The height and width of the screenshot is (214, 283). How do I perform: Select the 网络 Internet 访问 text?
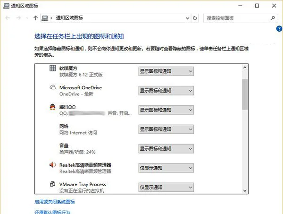(x=78, y=133)
